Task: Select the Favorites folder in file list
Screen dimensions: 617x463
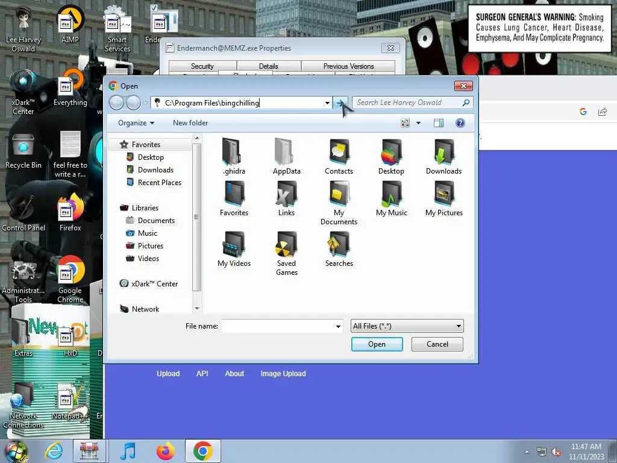Action: pos(234,198)
